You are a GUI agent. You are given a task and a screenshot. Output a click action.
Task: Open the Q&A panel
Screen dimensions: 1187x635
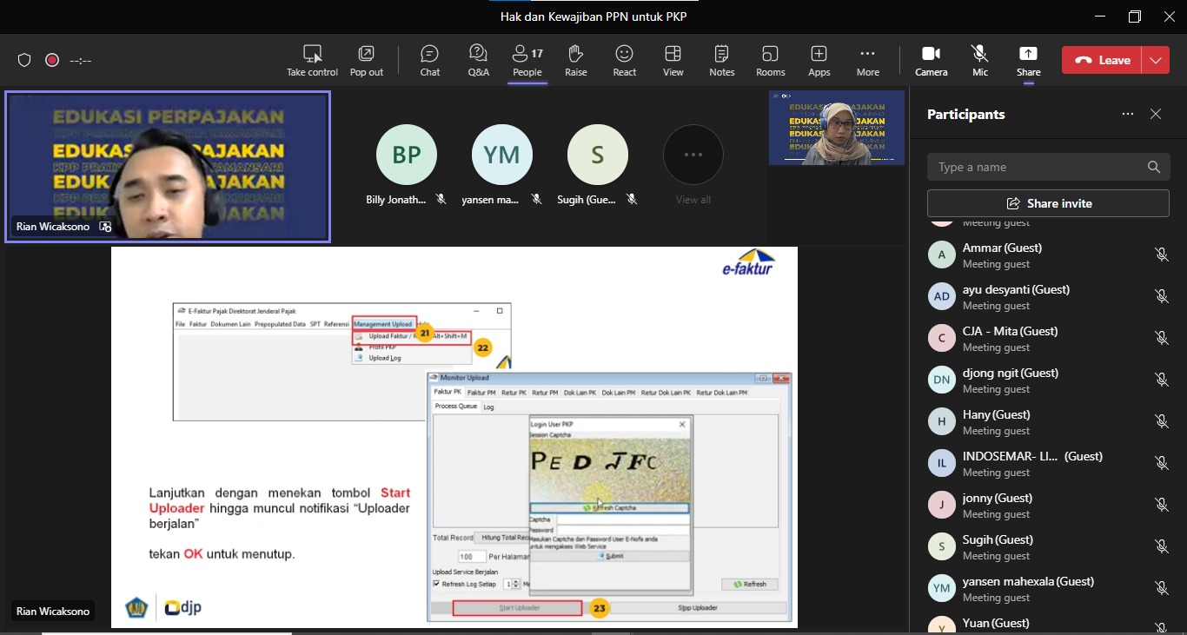click(478, 61)
